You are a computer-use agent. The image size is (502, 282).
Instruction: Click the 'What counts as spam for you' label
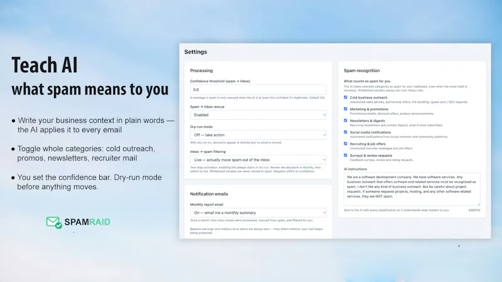[x=367, y=81]
